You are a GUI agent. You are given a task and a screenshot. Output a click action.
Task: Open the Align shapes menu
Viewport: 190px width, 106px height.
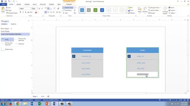tap(140, 10)
